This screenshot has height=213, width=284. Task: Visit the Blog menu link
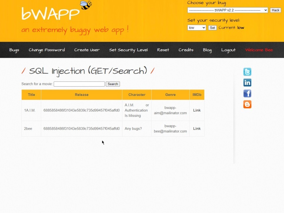coord(207,50)
